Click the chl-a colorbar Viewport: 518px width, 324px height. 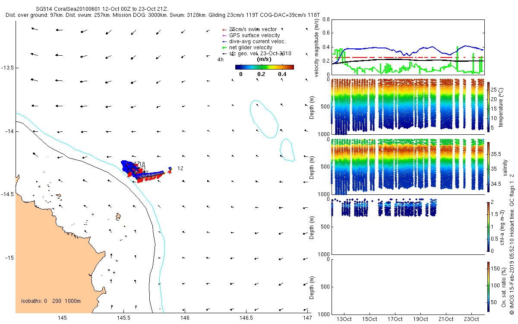(x=489, y=227)
